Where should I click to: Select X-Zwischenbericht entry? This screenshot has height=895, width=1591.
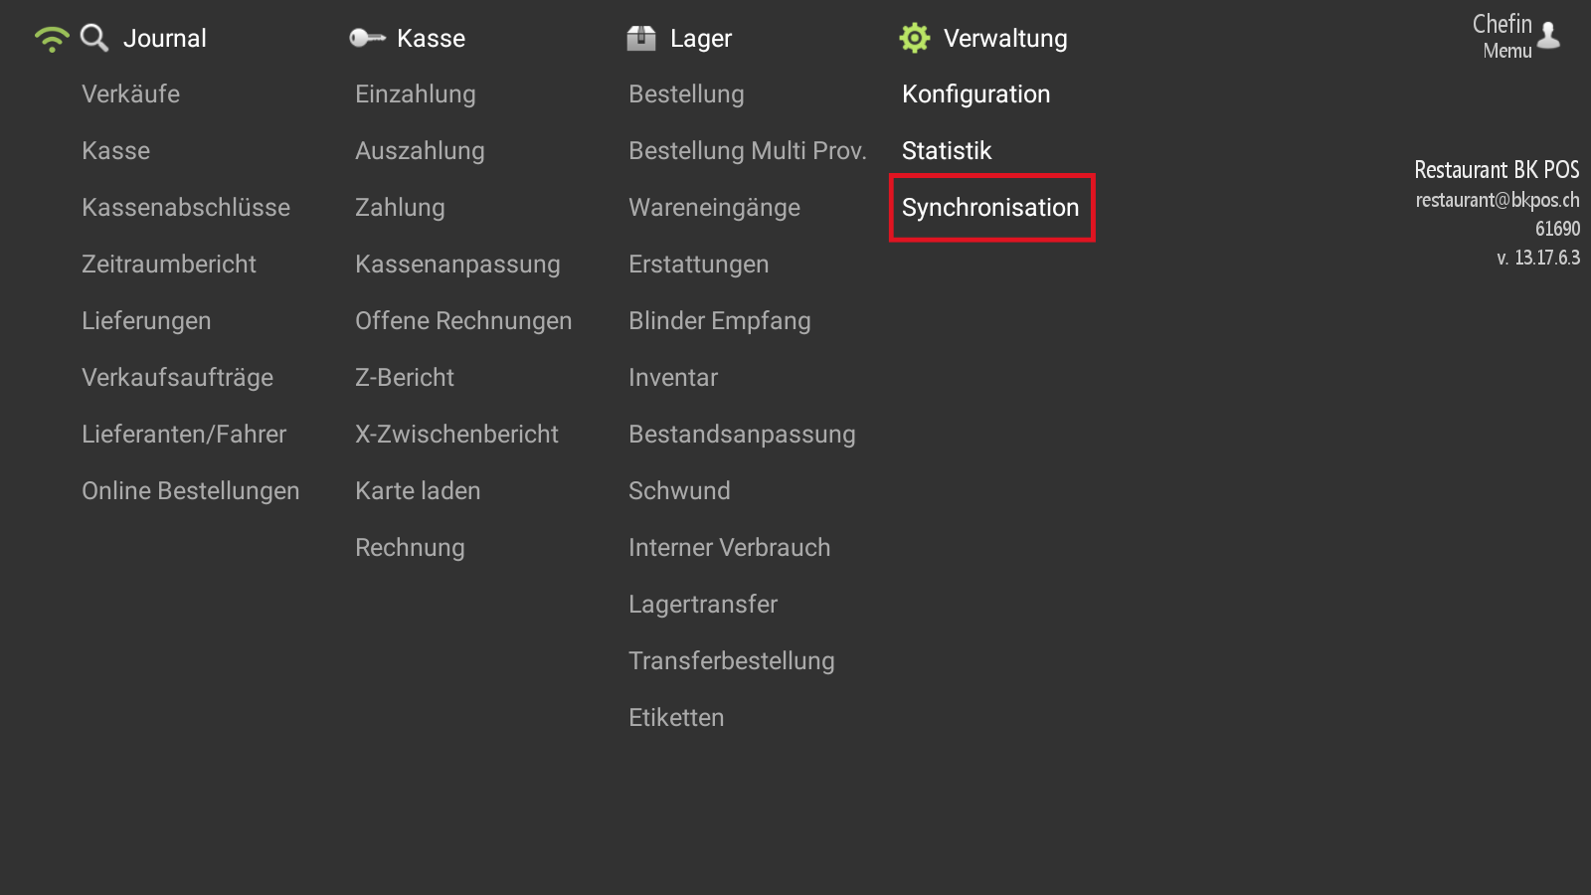point(456,435)
